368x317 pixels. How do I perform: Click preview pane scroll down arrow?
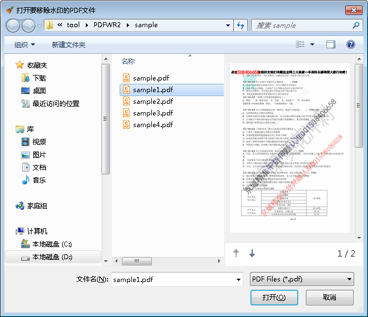pos(359,238)
